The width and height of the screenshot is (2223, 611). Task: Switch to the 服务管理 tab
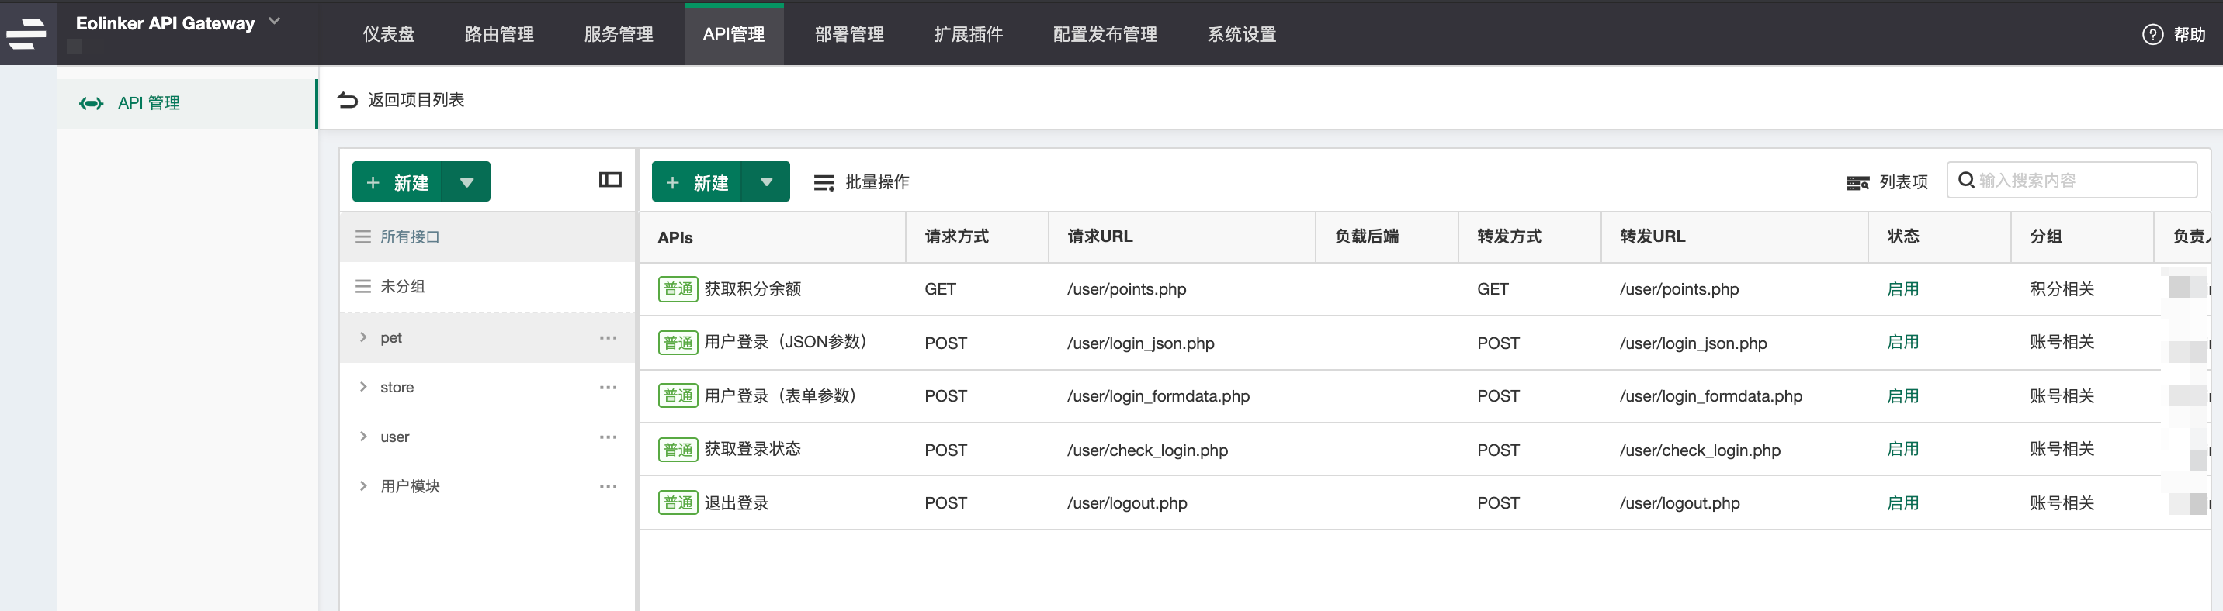point(618,34)
